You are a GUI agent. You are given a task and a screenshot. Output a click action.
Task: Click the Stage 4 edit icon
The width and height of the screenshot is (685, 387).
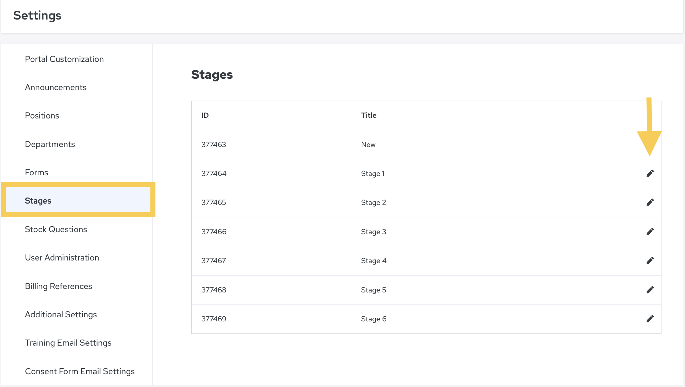[650, 260]
